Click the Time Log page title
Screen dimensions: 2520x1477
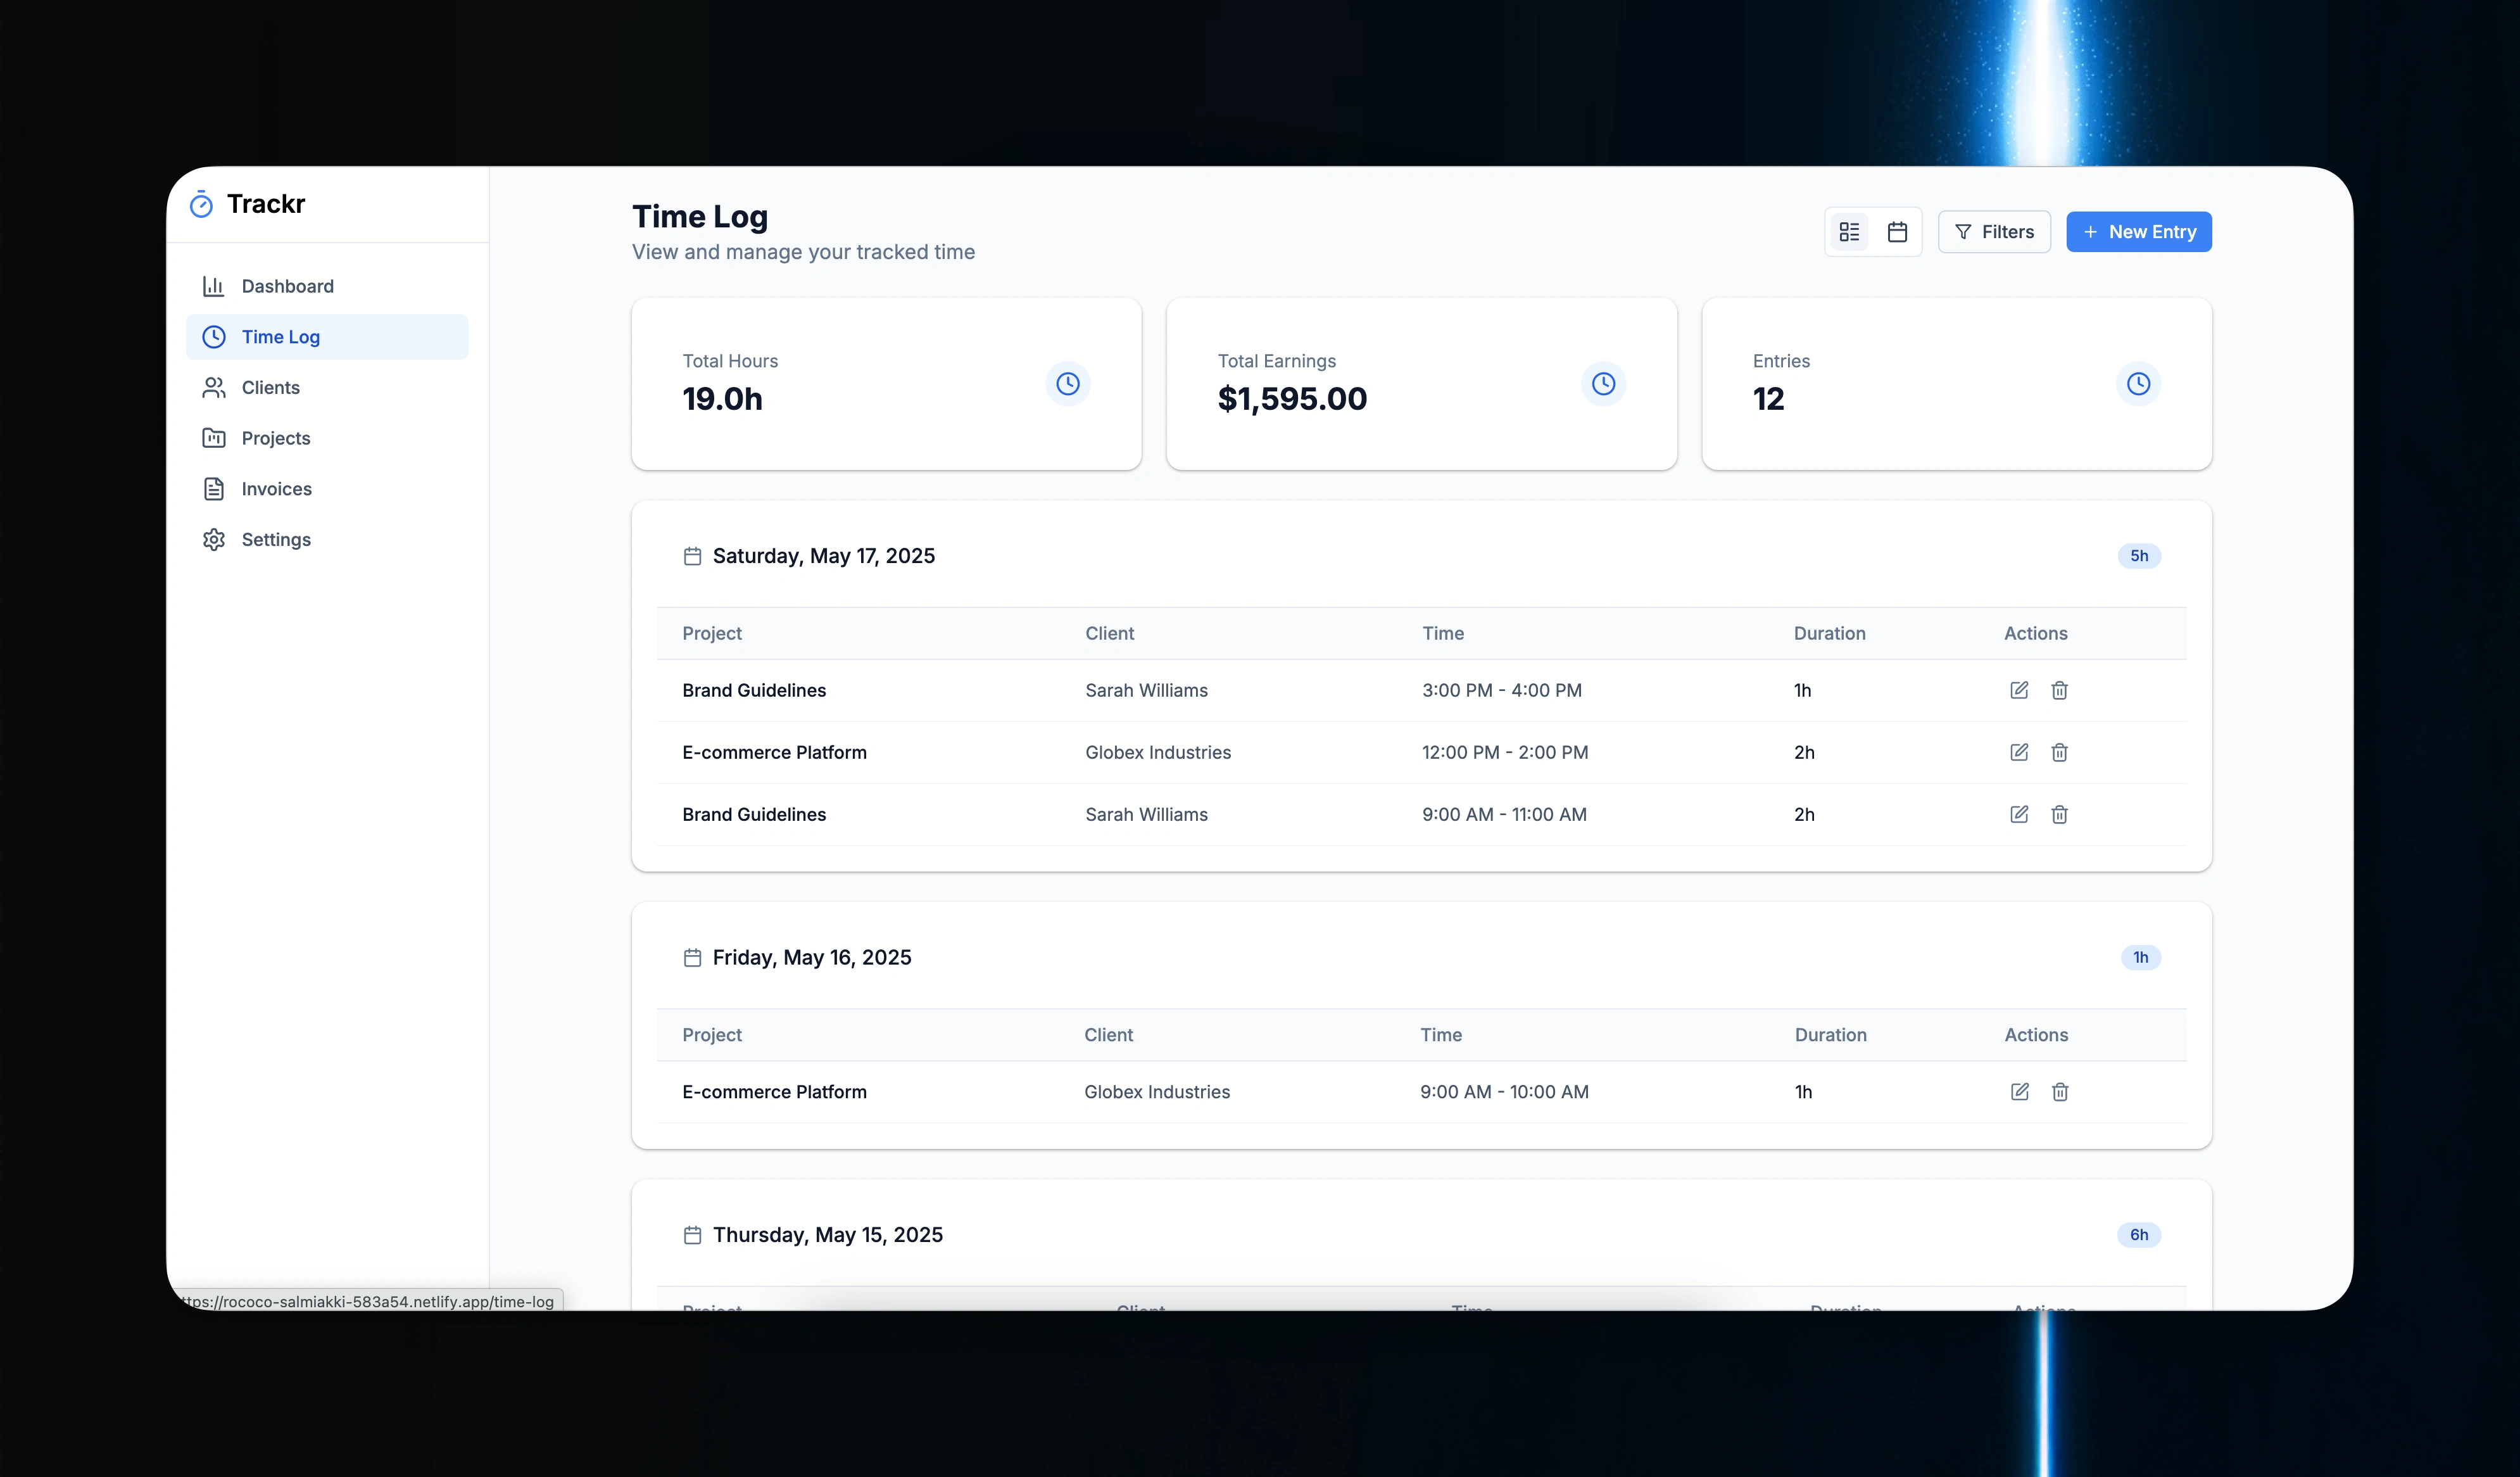coord(700,217)
